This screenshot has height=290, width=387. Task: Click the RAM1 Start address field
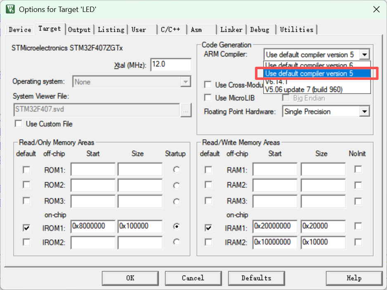275,169
